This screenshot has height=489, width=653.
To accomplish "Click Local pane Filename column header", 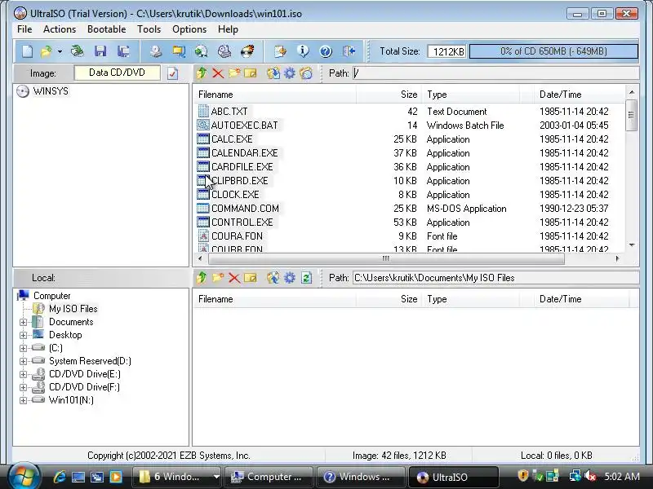I will (x=275, y=299).
